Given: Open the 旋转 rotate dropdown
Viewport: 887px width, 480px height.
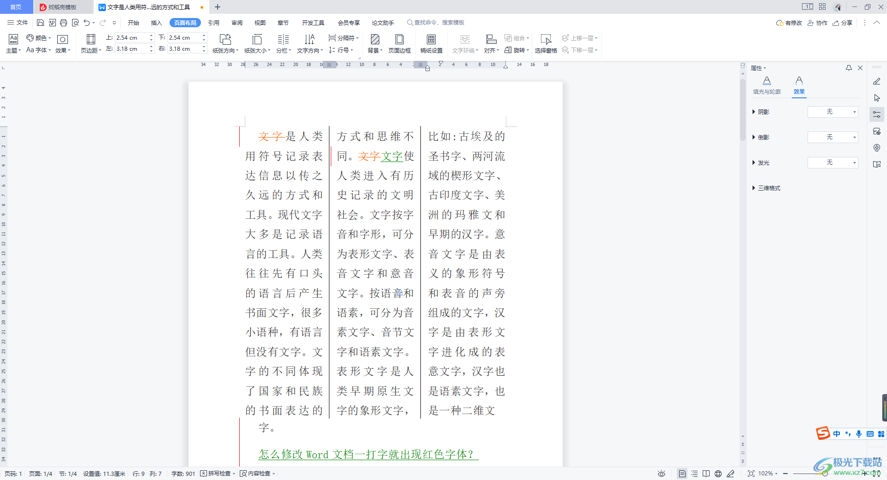Looking at the screenshot, I should (x=517, y=50).
